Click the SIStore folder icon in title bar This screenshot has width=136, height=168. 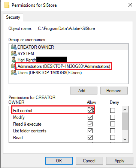7,5
